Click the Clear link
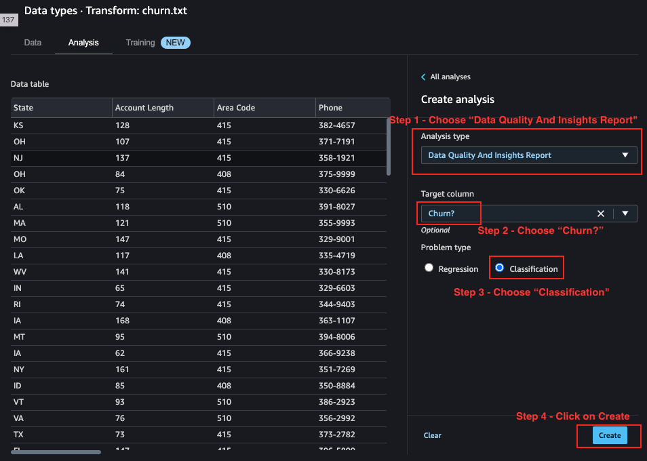 (433, 435)
